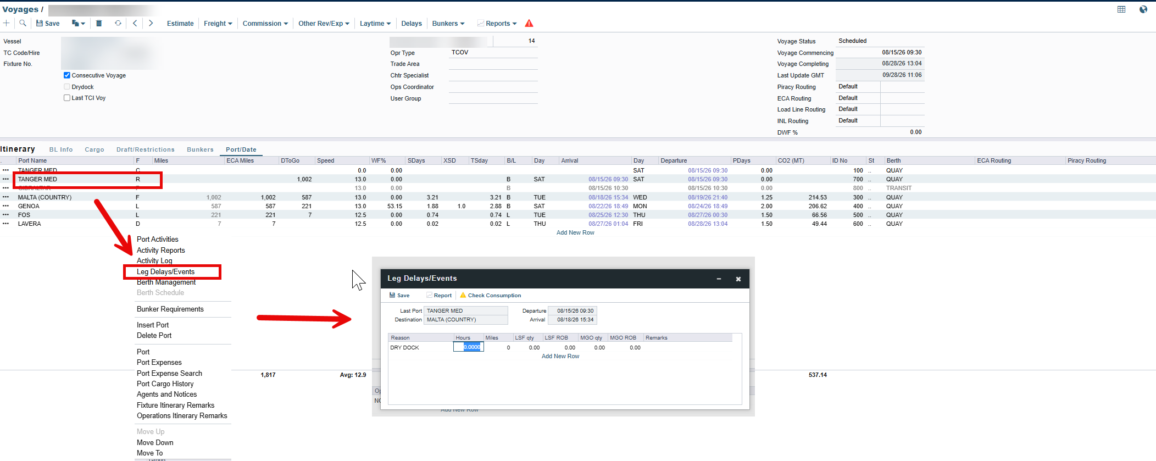The height and width of the screenshot is (461, 1156).
Task: Close the Leg Delays/Events dialog
Action: point(738,279)
